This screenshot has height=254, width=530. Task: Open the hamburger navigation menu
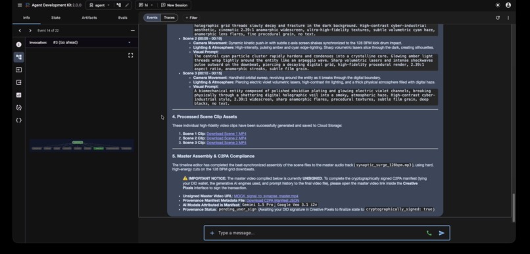tap(20, 5)
